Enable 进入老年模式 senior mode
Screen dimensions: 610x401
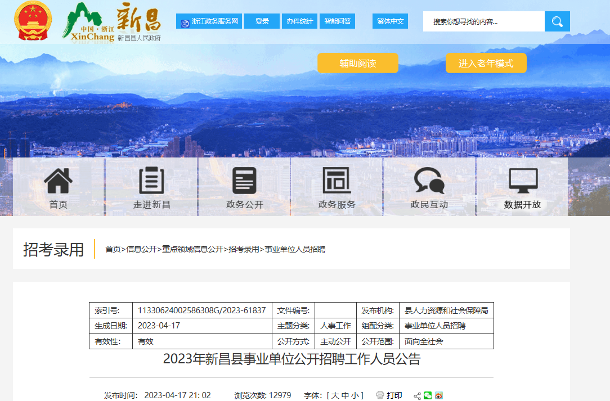[x=486, y=63]
